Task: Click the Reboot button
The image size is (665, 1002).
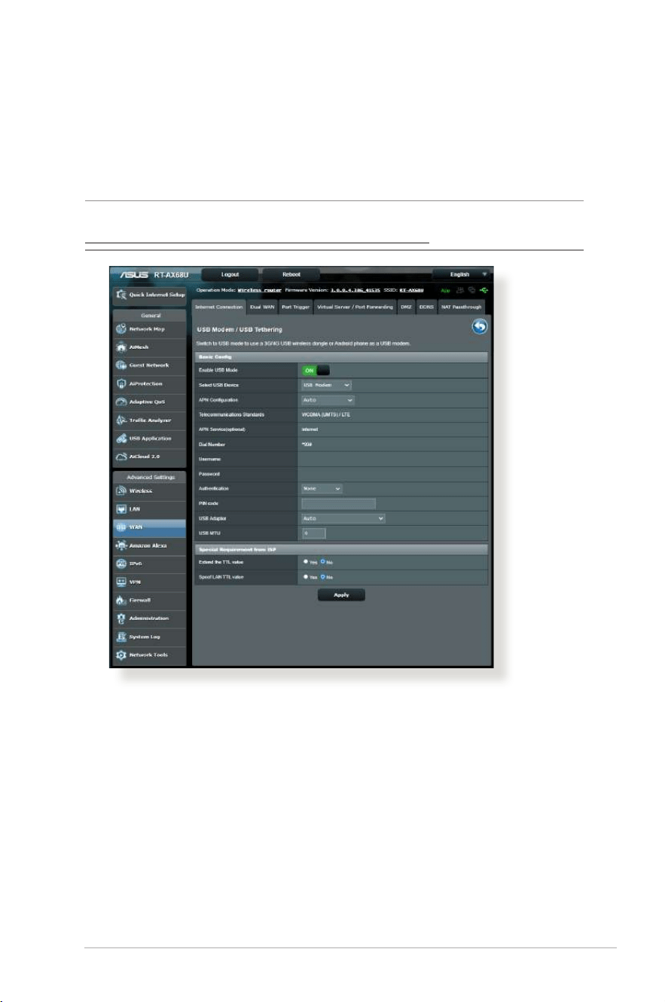Action: coord(291,274)
